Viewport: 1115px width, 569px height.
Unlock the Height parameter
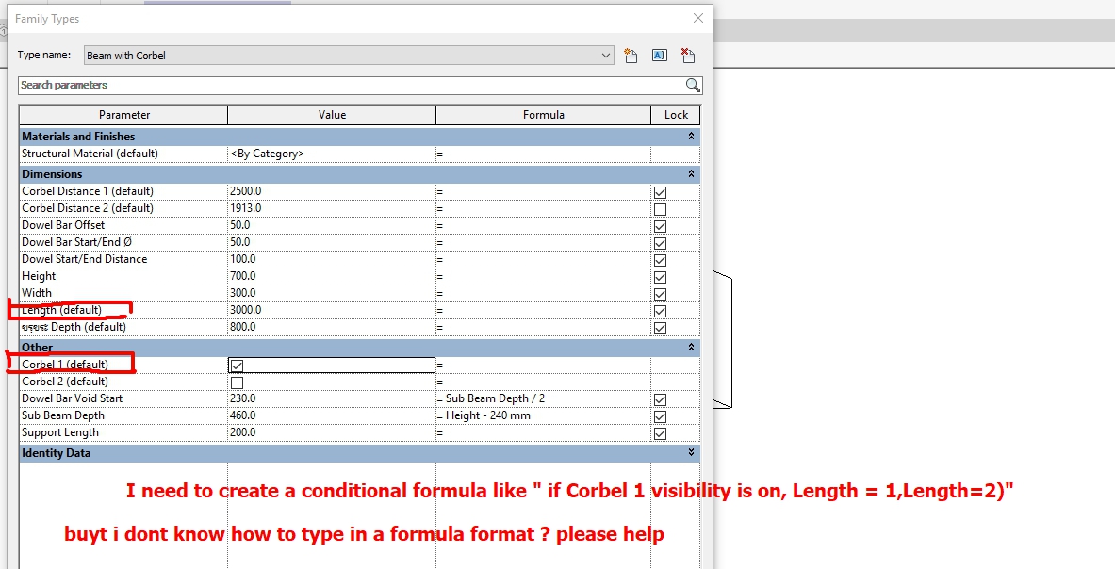coord(660,276)
